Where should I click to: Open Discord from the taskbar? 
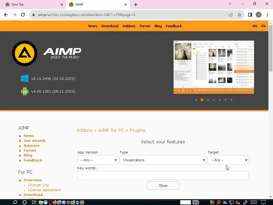pyautogui.click(x=63, y=202)
